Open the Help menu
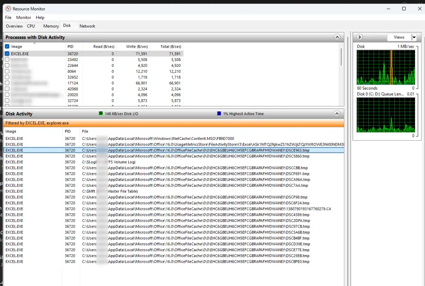Image resolution: width=425 pixels, height=286 pixels. [x=40, y=17]
